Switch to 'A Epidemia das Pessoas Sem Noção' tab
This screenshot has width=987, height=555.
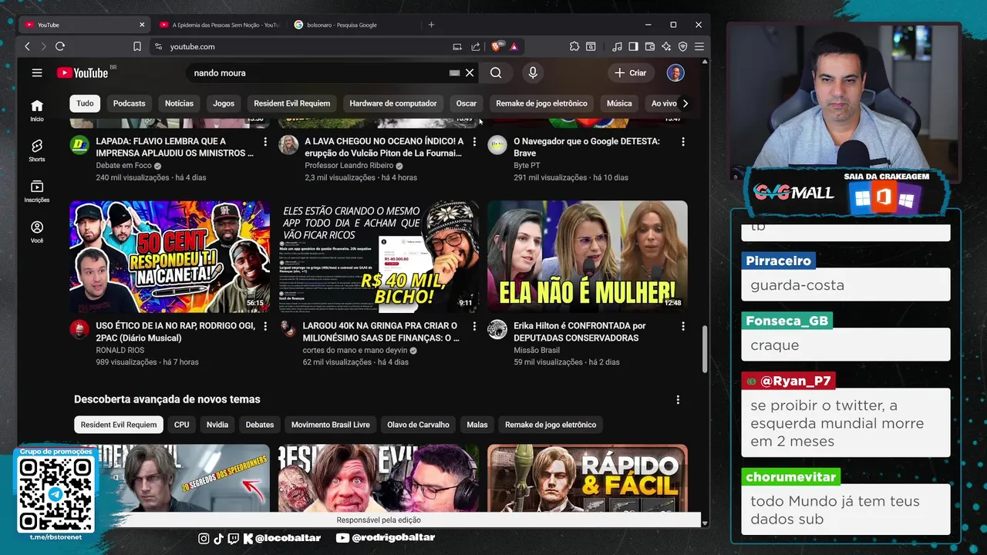tap(219, 25)
